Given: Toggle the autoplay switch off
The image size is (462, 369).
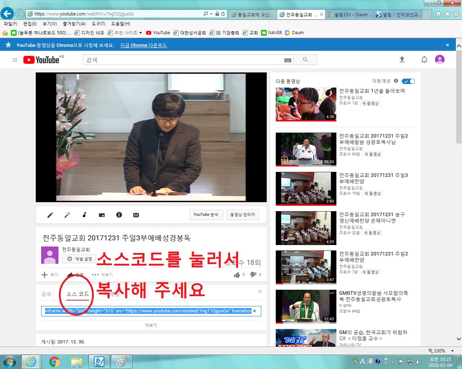Looking at the screenshot, I should [408, 81].
